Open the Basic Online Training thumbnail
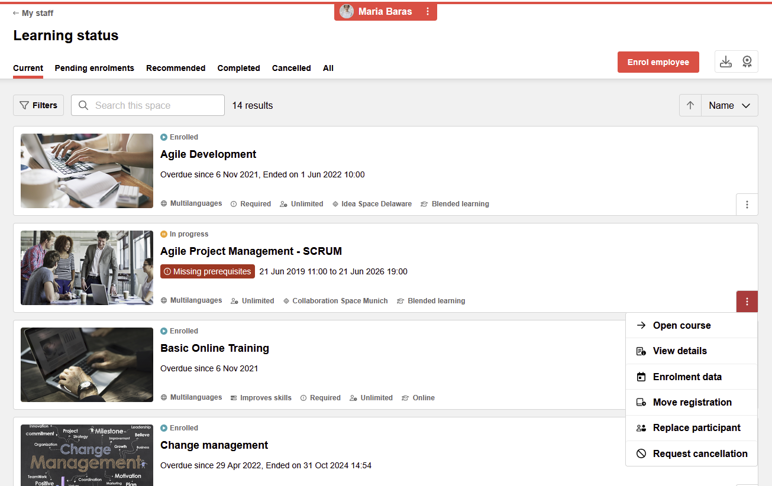772x486 pixels. pos(87,365)
